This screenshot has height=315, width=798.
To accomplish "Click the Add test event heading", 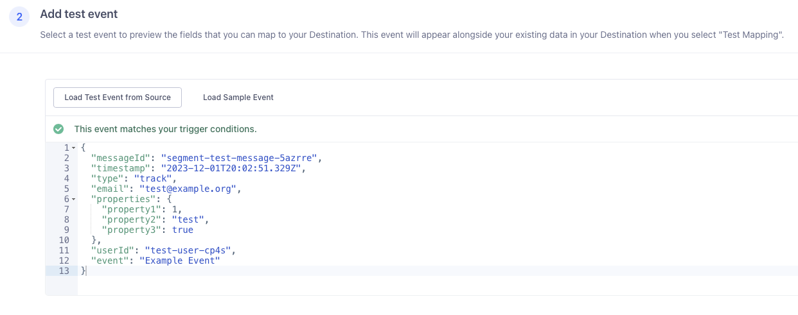I will pos(79,13).
